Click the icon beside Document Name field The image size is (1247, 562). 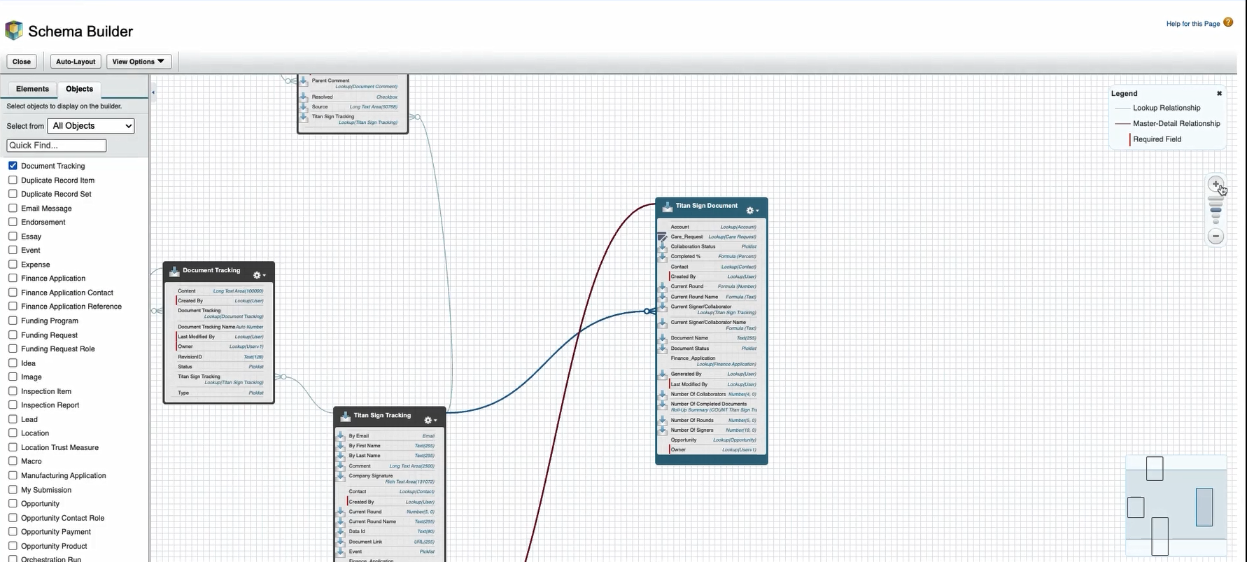pos(662,338)
